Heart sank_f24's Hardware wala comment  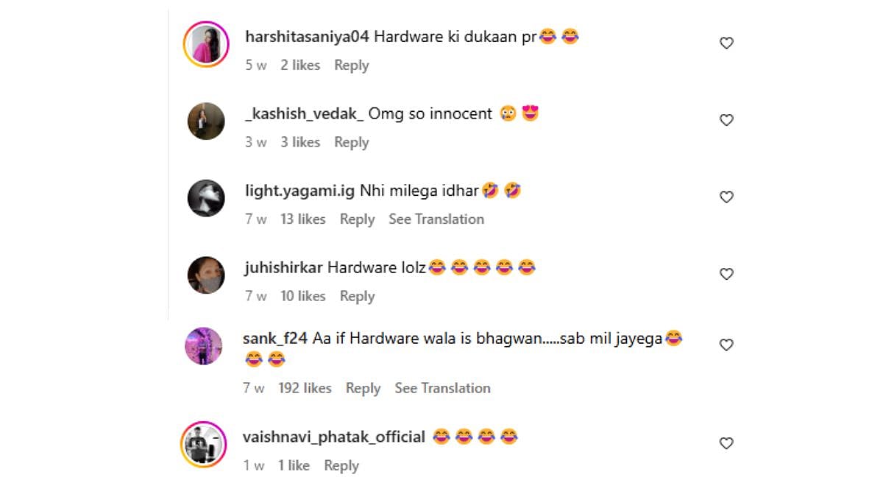click(726, 345)
